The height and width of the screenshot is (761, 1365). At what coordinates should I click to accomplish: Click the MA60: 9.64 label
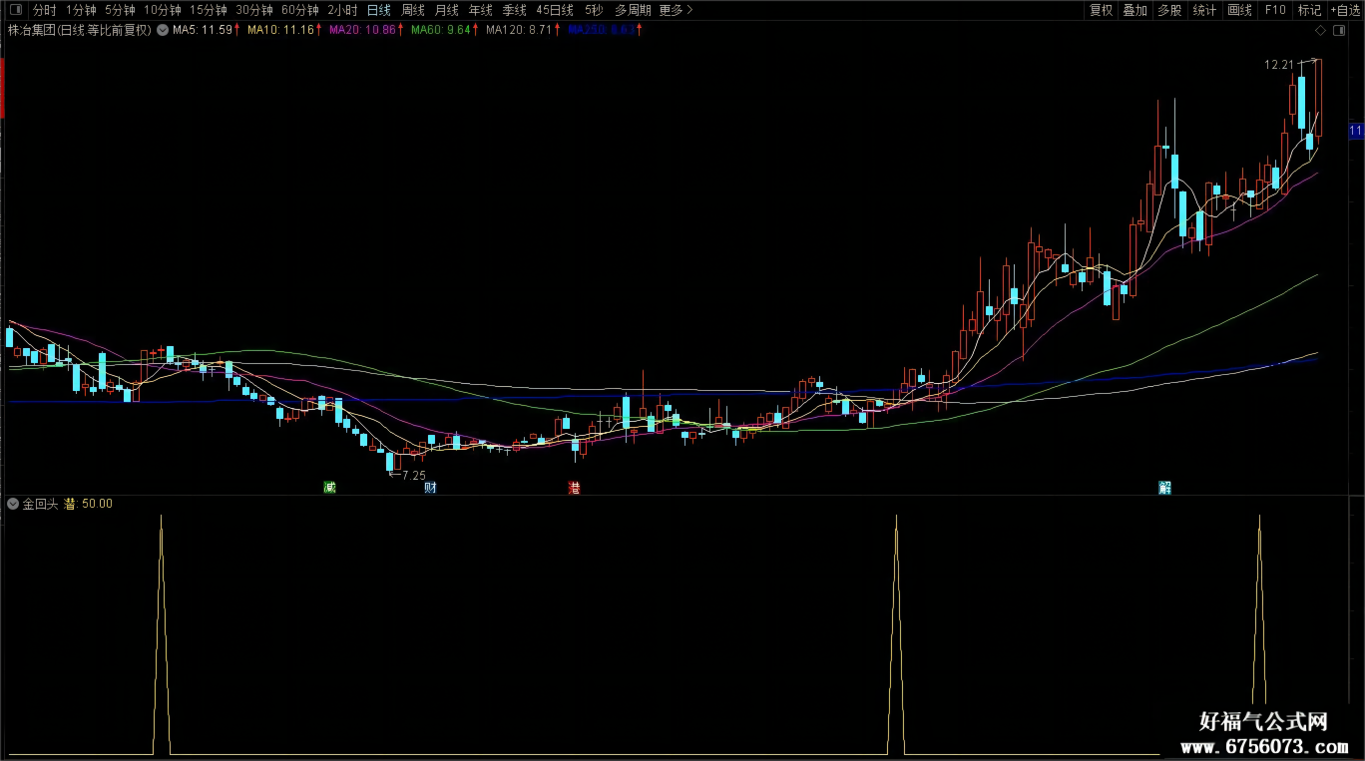point(440,30)
